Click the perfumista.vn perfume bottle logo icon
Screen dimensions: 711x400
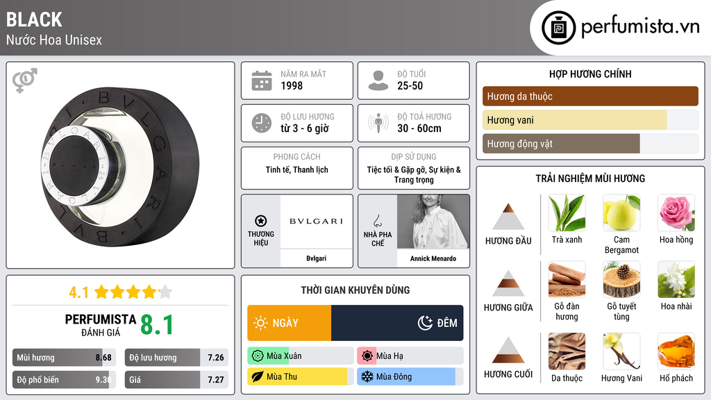[558, 28]
